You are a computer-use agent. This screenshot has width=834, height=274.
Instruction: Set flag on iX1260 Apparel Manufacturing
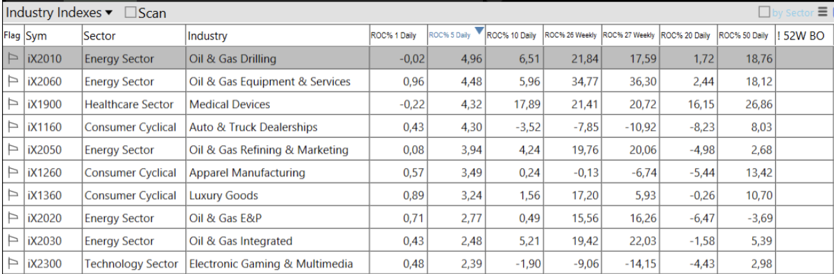click(x=13, y=172)
